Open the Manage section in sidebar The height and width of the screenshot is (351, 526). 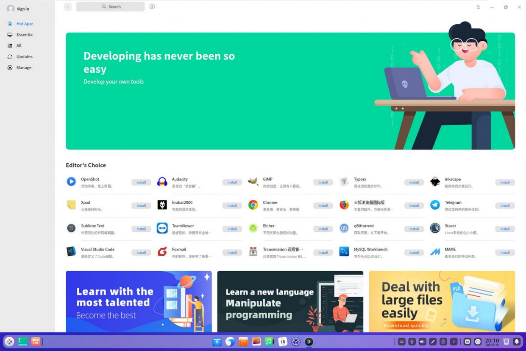pyautogui.click(x=24, y=67)
